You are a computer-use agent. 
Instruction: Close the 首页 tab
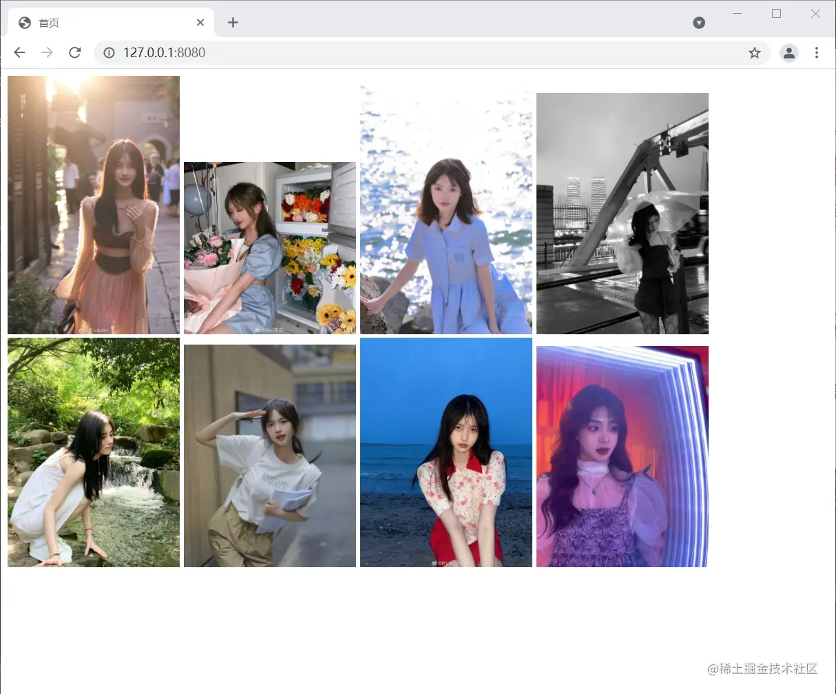200,22
